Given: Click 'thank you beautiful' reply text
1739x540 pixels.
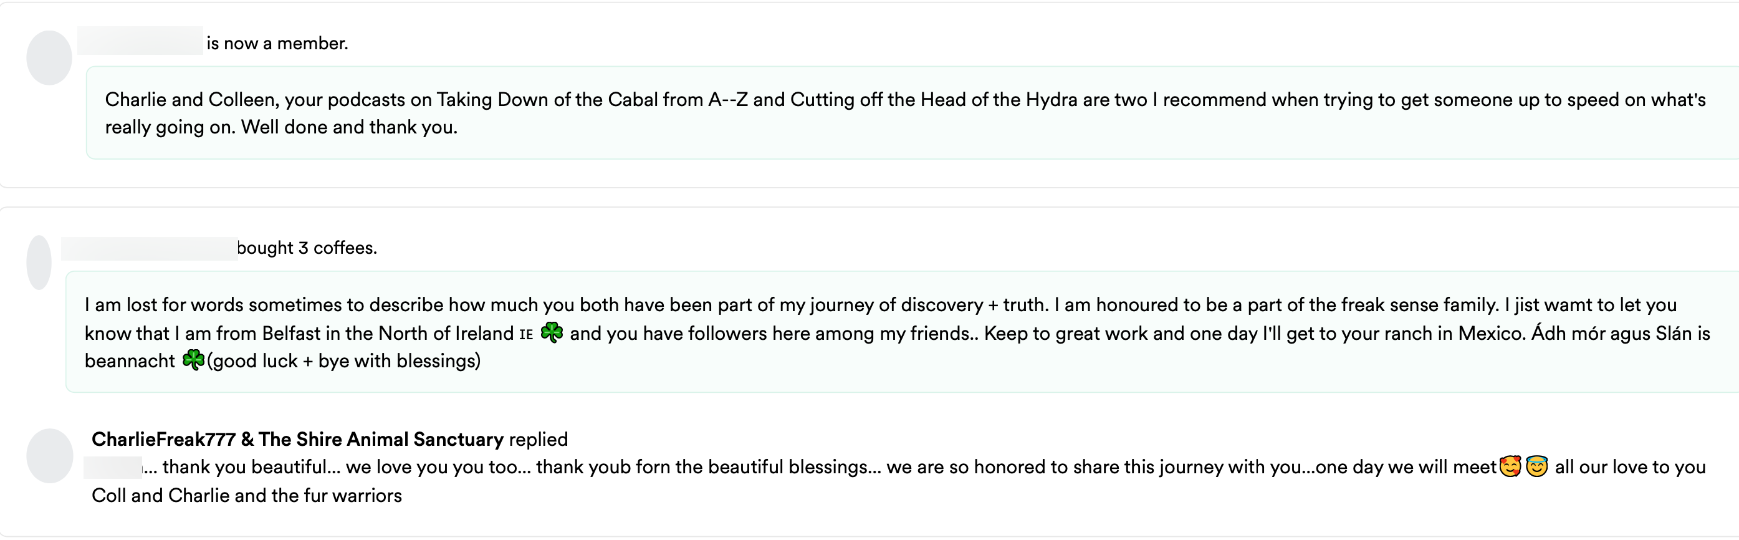Looking at the screenshot, I should 244,467.
